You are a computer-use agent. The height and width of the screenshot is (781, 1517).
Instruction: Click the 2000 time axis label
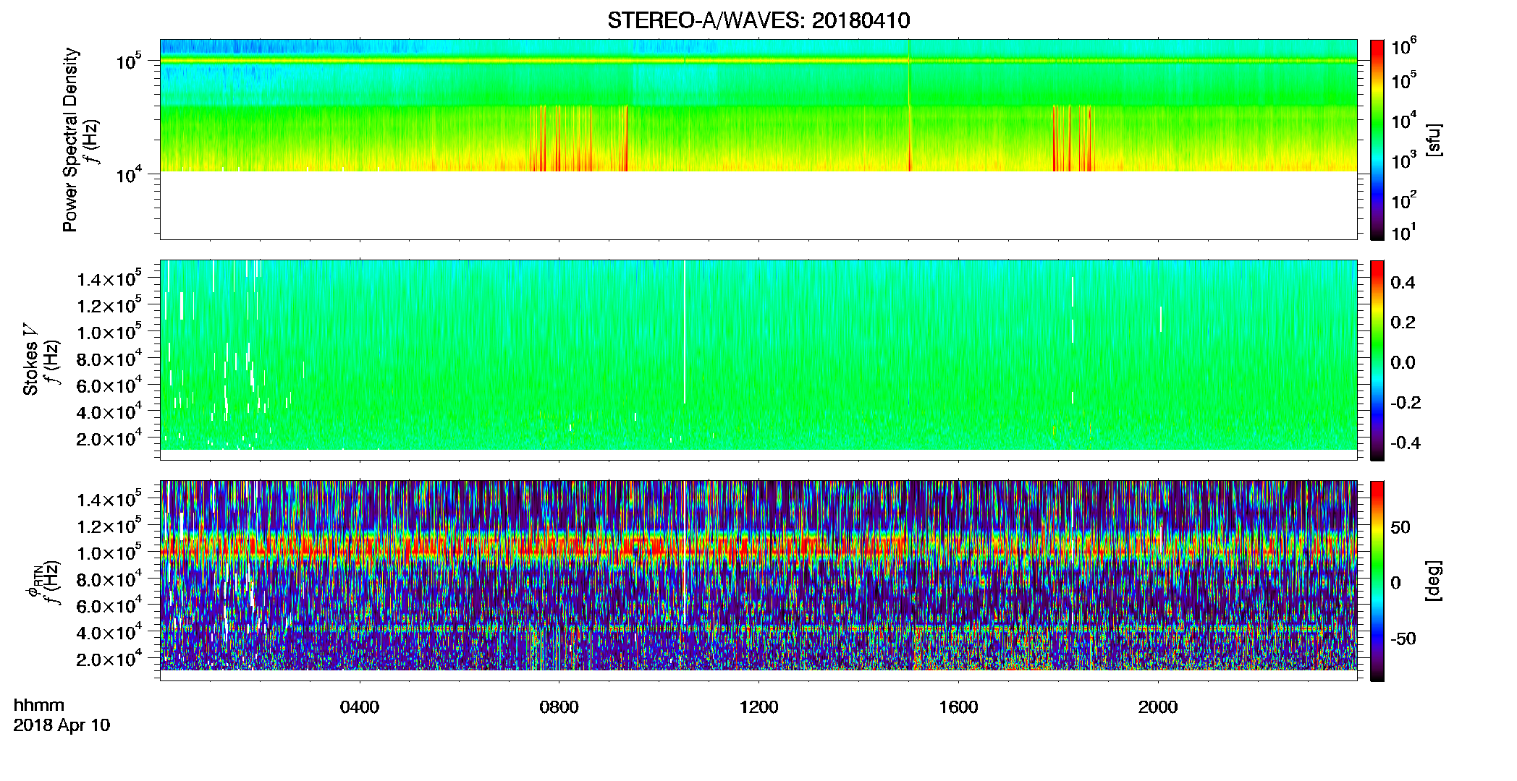point(1158,707)
